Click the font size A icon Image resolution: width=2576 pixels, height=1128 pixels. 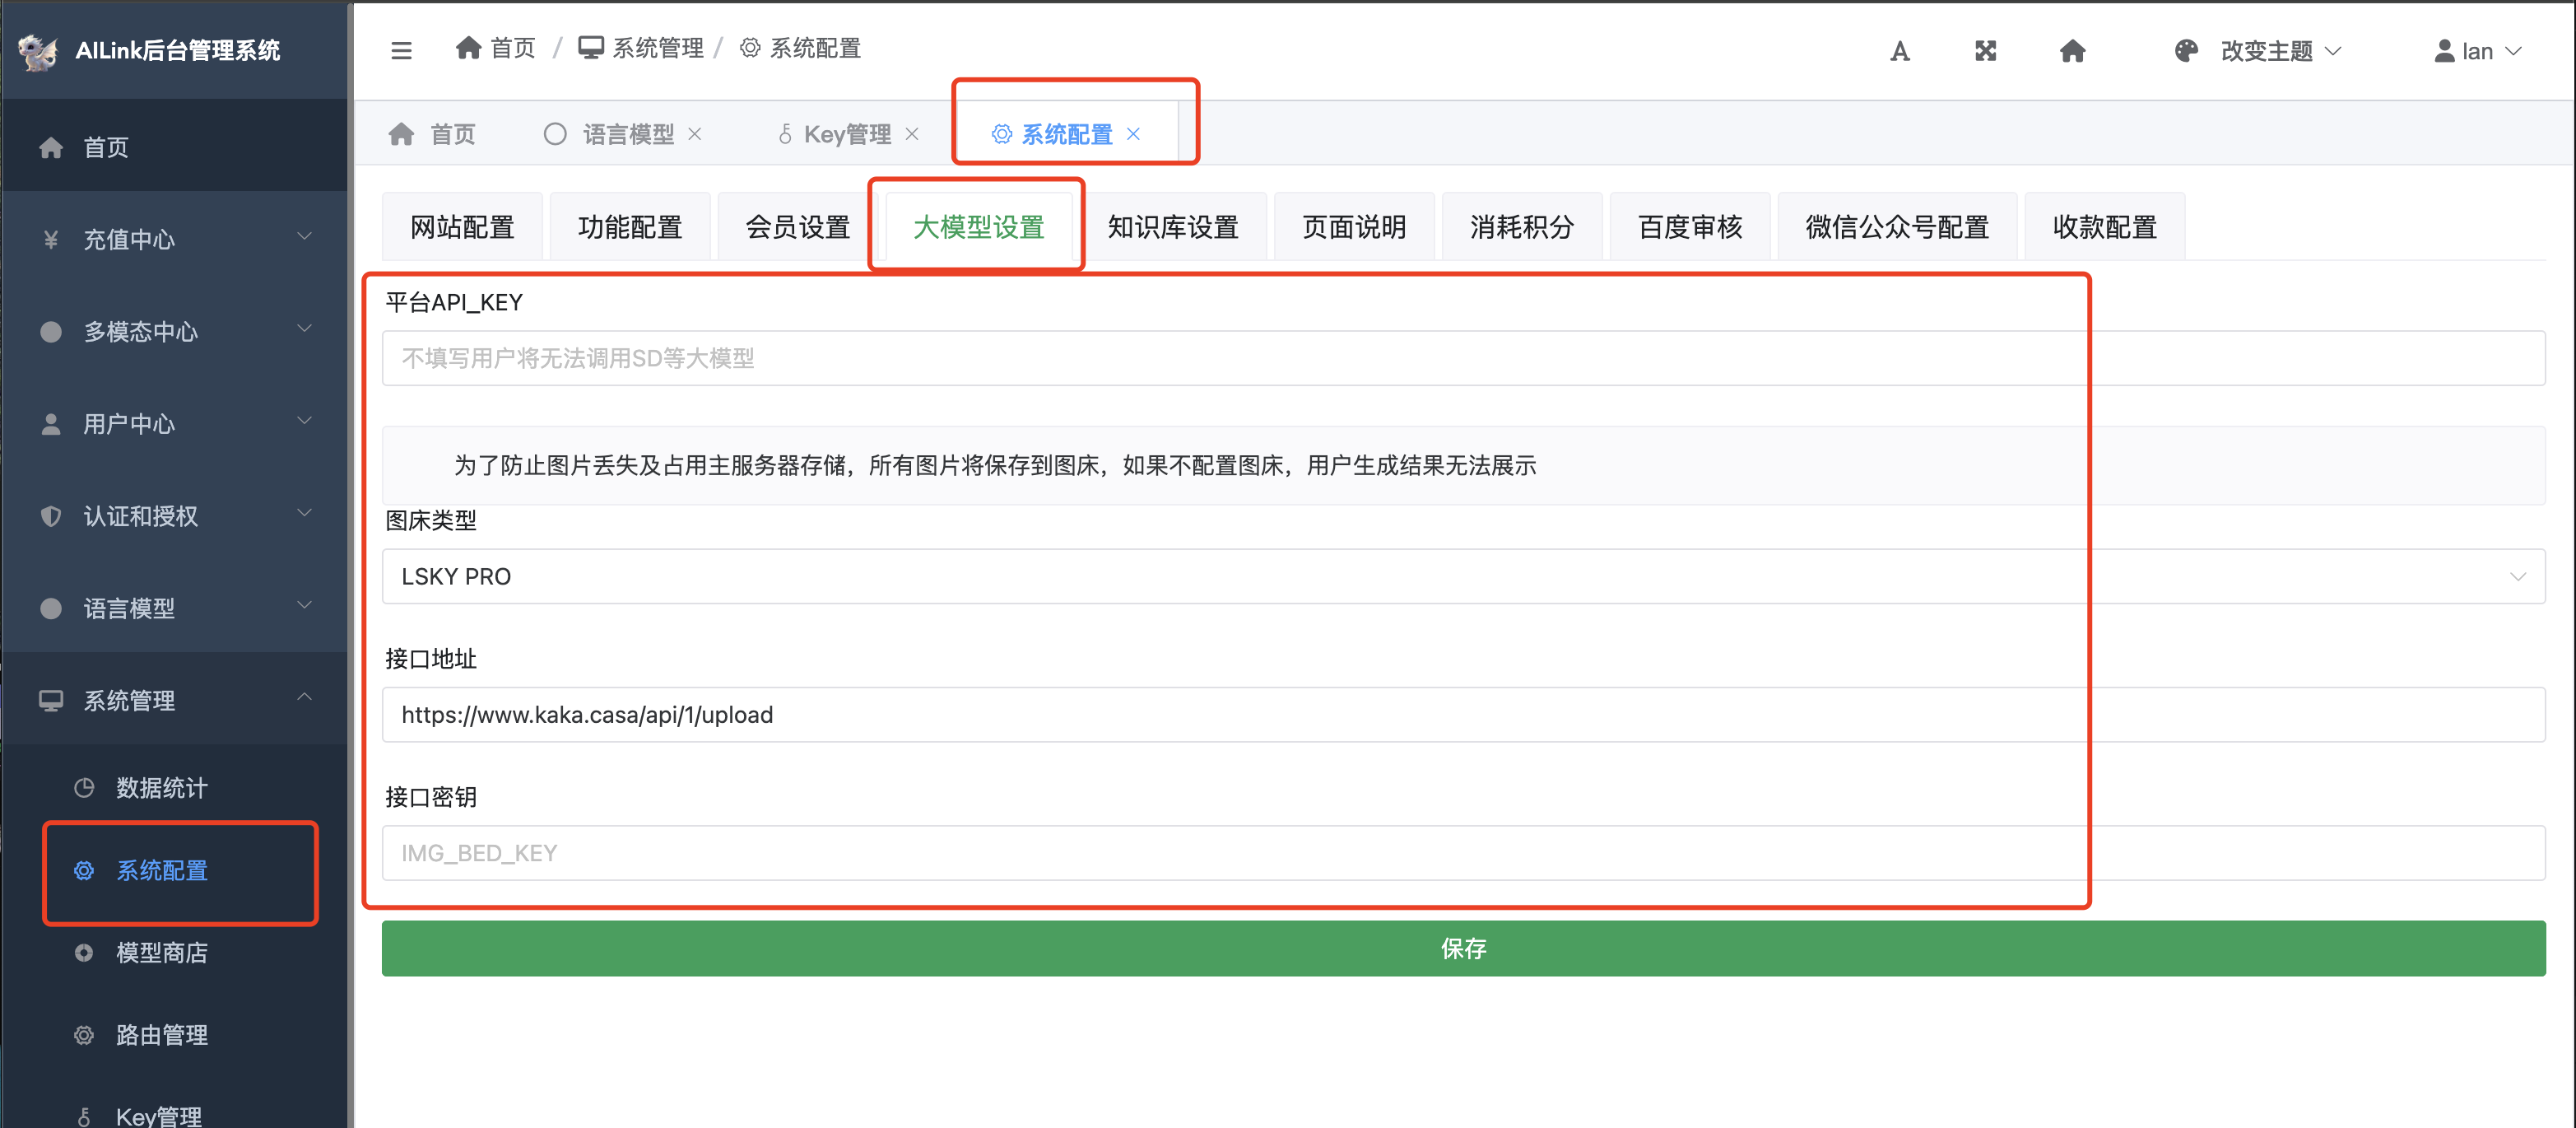1900,51
